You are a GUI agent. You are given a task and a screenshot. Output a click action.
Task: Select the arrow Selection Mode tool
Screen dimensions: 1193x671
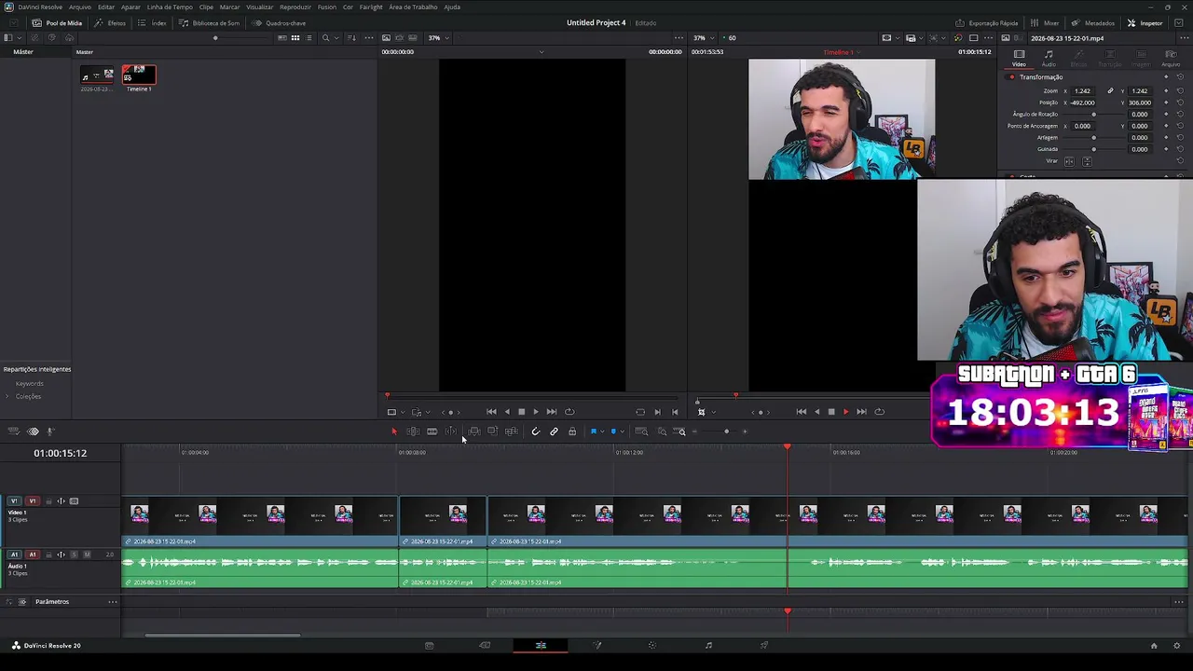pos(393,431)
